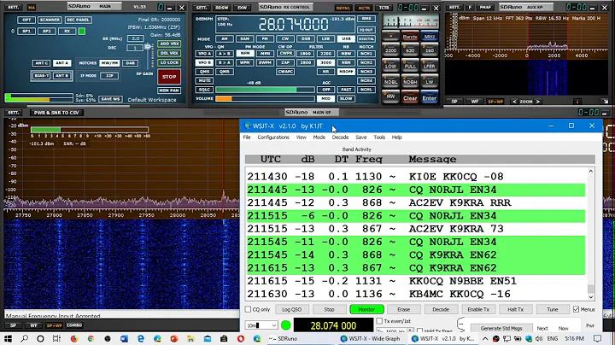Click the dot key on frequency keypad

pos(390,36)
